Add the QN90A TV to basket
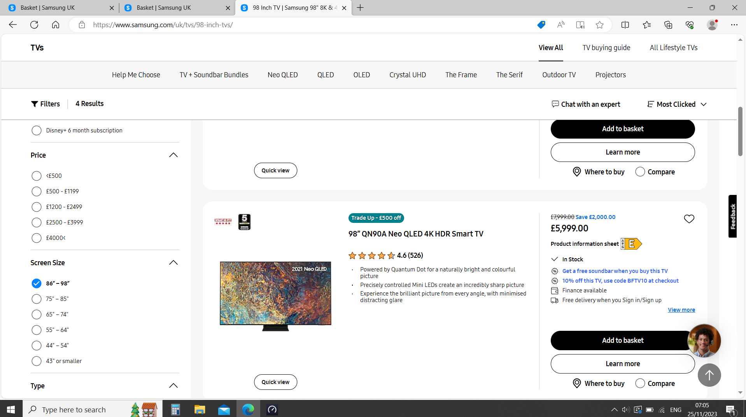The image size is (746, 417). pyautogui.click(x=622, y=340)
